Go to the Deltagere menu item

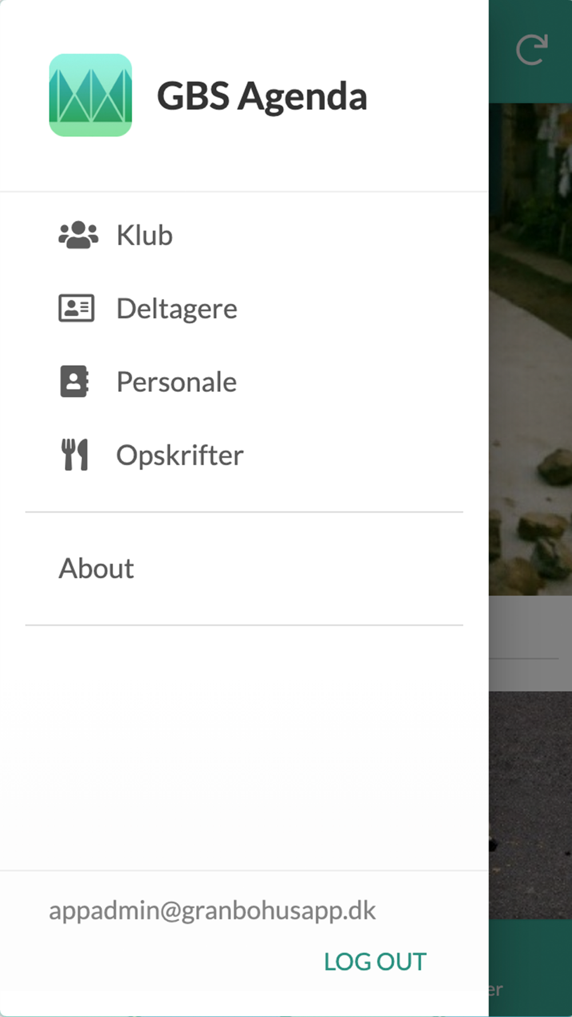click(244, 308)
